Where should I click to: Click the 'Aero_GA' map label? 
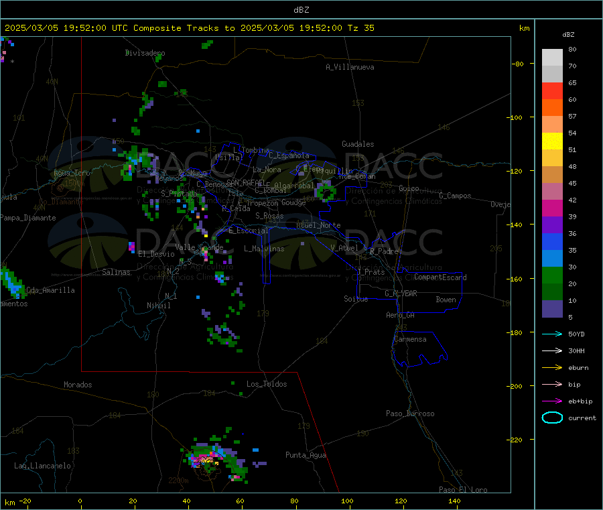pyautogui.click(x=401, y=315)
